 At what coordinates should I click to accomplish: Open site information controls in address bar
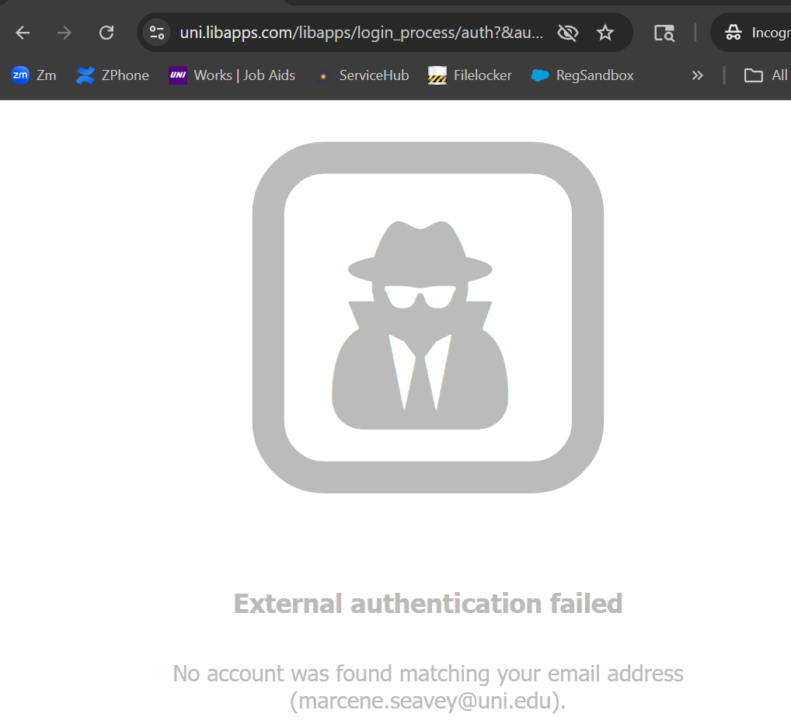coord(158,33)
